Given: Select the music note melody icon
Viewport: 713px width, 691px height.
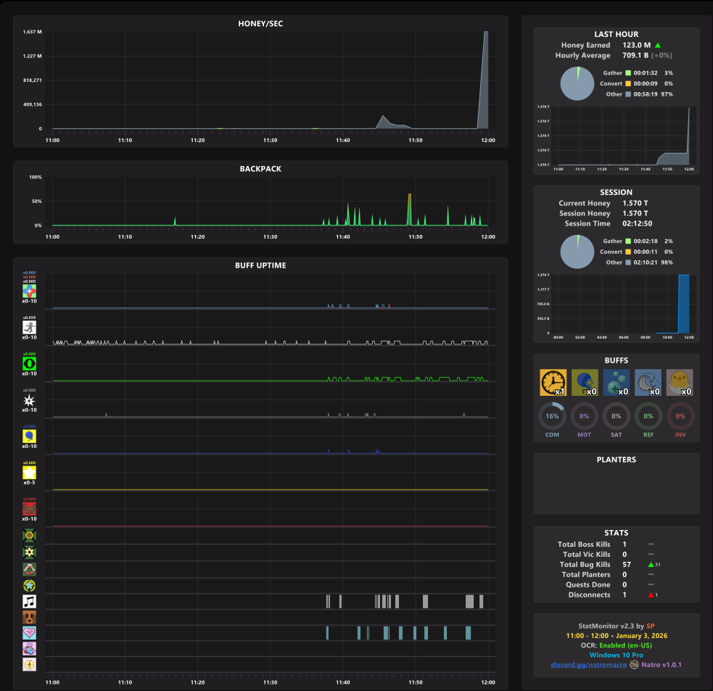Looking at the screenshot, I should coord(29,601).
